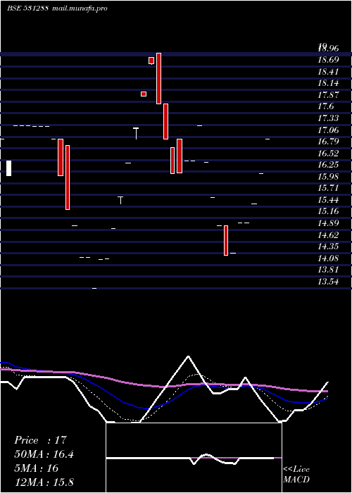This screenshot has width=352, height=493.
Task: Click the only white-bodied candlestick
Action: (x=8, y=168)
